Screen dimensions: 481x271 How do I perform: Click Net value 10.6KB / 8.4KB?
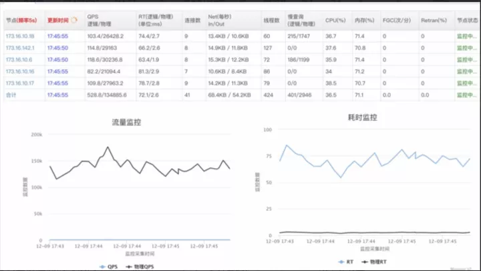point(227,71)
